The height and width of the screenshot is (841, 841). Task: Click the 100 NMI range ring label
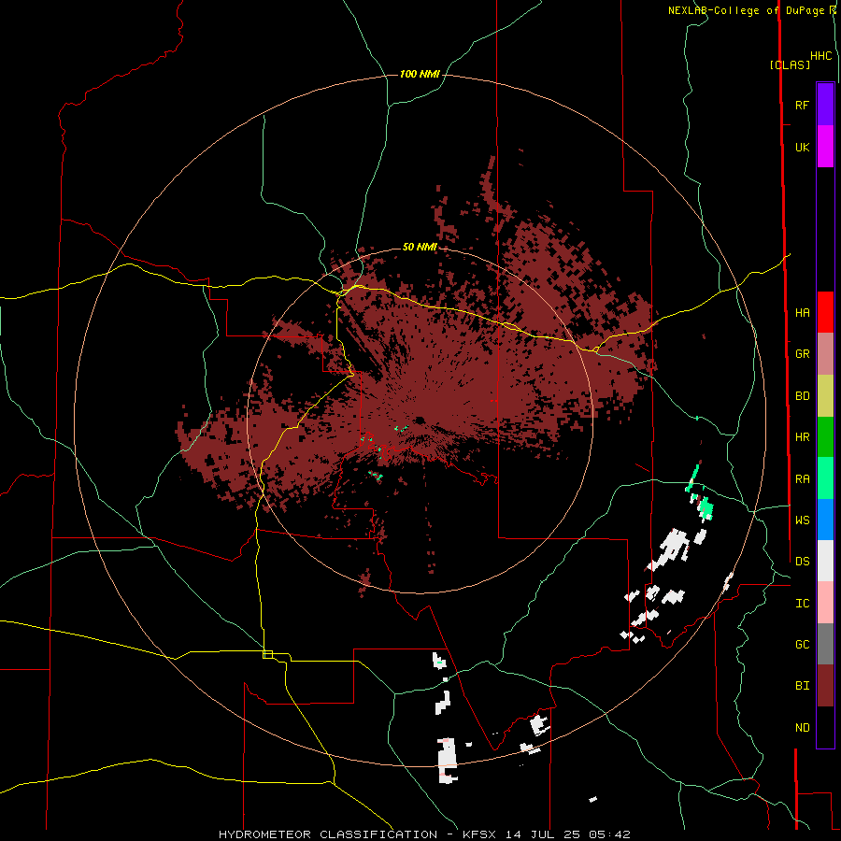tap(420, 74)
